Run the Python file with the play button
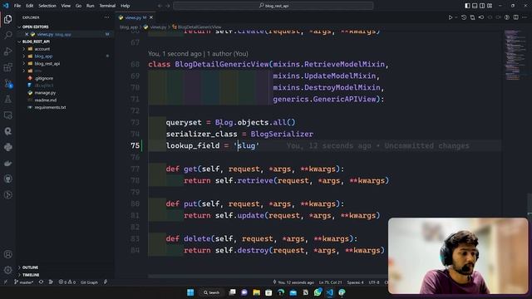 tap(451, 17)
